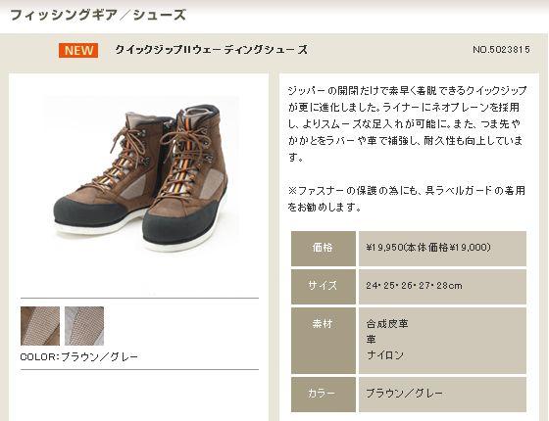Click the product number NO.5023815
This screenshot has width=549, height=421.
click(501, 50)
